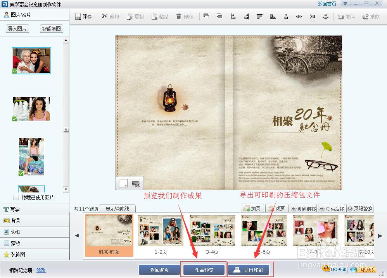Click the remove image icon on canvas corner

[135, 184]
